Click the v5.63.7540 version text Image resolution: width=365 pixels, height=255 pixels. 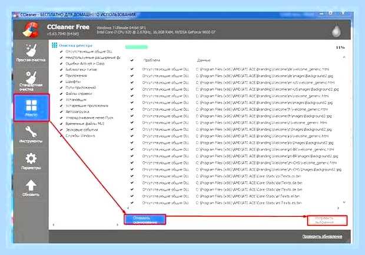tap(63, 34)
